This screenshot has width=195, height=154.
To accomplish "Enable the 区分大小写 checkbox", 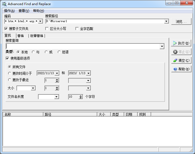I will pyautogui.click(x=47, y=29).
